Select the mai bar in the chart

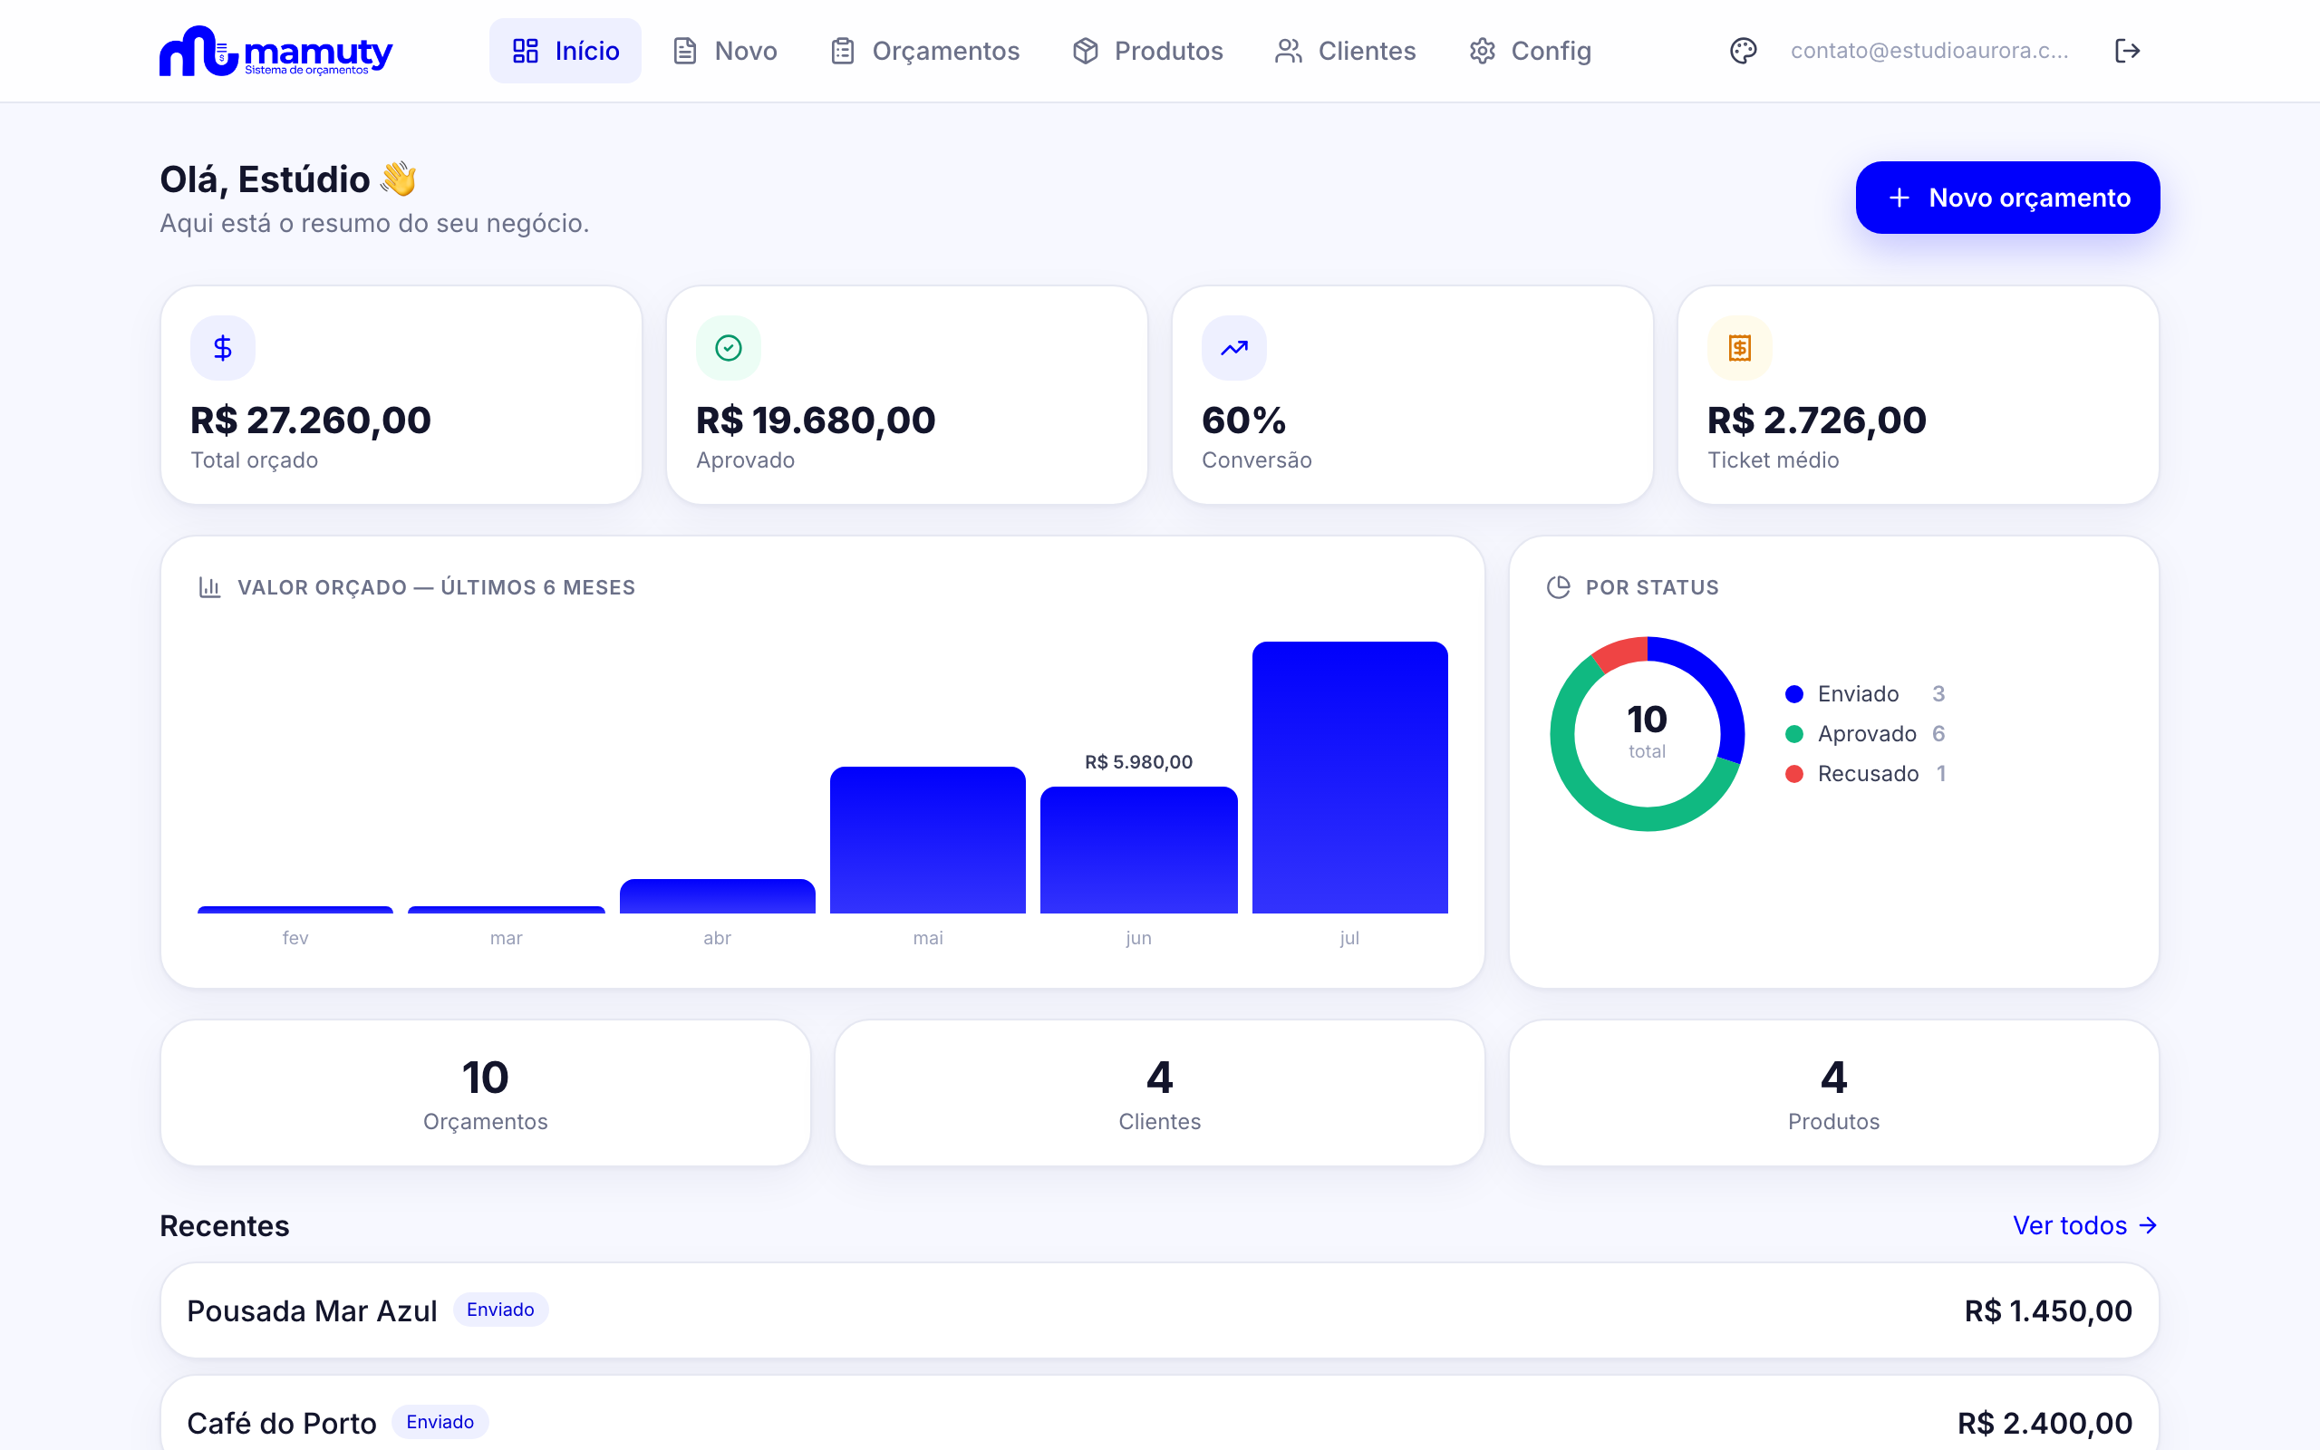[928, 840]
